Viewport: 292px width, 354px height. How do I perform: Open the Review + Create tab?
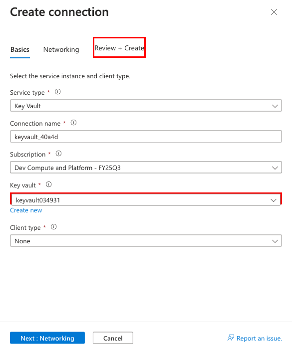(119, 48)
